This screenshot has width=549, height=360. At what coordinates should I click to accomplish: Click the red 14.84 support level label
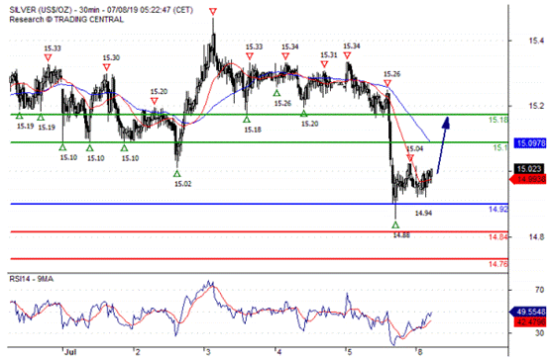(497, 237)
